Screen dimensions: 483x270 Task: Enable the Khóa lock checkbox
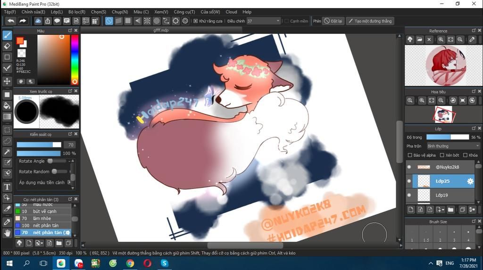465,155
